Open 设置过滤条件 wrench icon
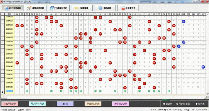209x111 pixels. [x=29, y=8]
